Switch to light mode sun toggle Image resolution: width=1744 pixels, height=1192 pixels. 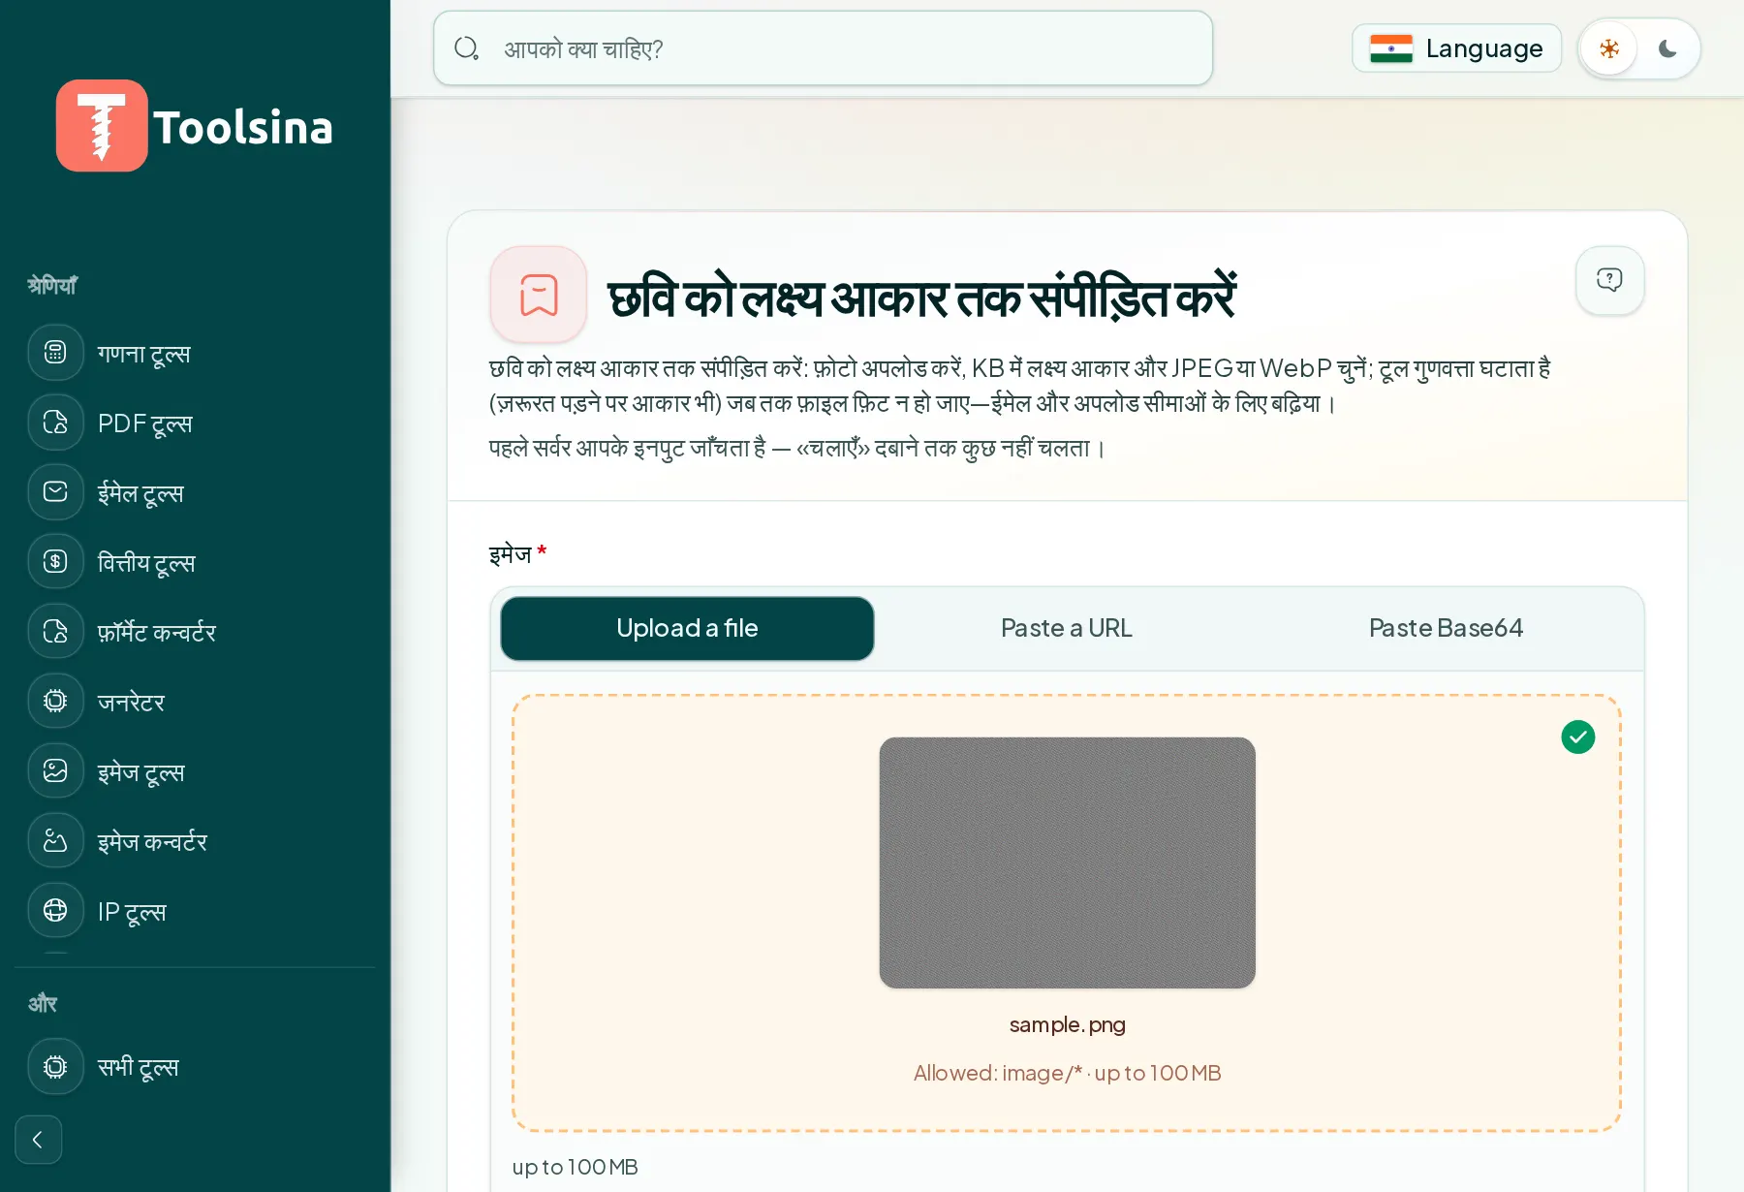click(1609, 48)
